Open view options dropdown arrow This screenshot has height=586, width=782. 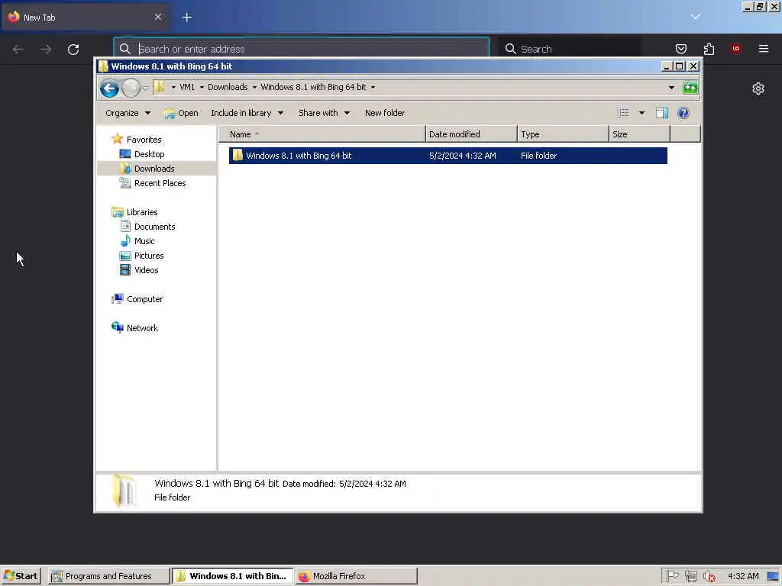[641, 113]
